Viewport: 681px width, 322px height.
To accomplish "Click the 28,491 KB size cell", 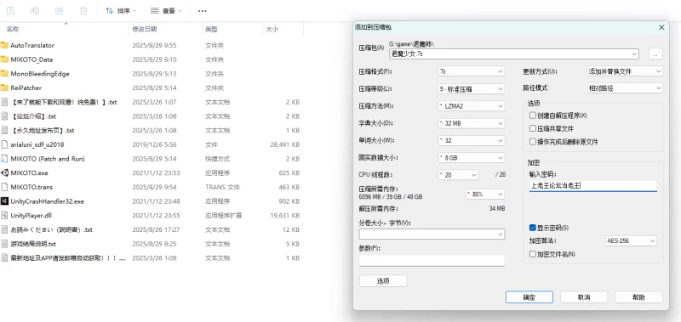I will click(x=285, y=144).
